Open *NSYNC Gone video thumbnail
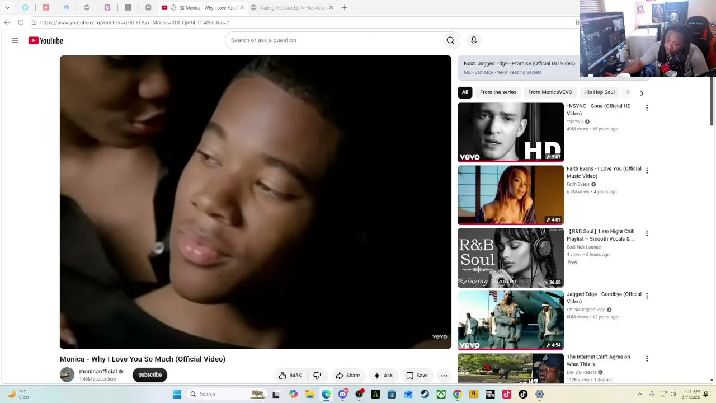Image resolution: width=716 pixels, height=403 pixels. tap(511, 132)
